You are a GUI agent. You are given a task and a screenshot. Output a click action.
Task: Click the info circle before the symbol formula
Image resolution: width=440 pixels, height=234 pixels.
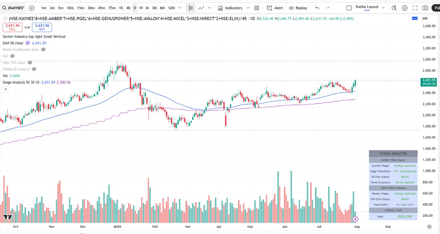click(5, 18)
